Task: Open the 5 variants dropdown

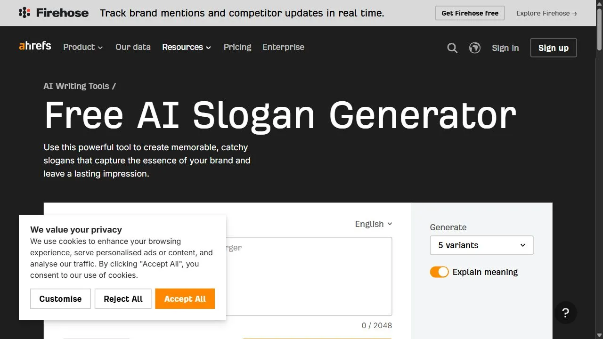Action: (x=481, y=245)
